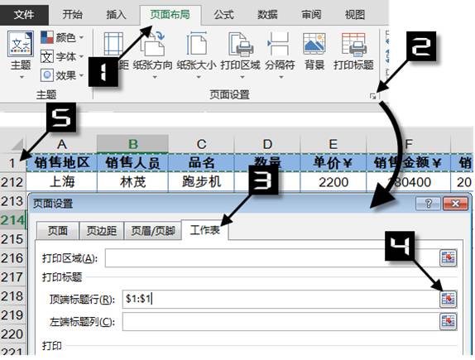Click the 打印标题 print titles icon
This screenshot has width=475, height=360.
click(x=353, y=44)
